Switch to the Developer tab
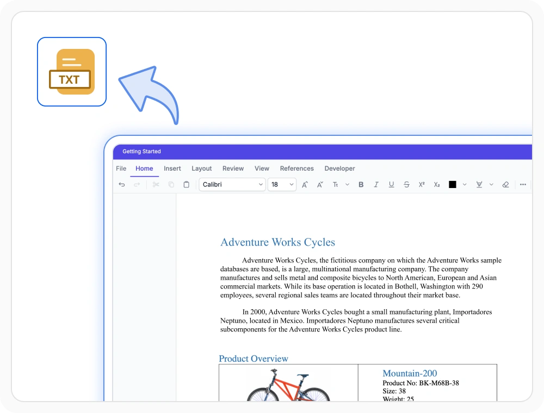Viewport: 544px width, 413px height. click(339, 168)
